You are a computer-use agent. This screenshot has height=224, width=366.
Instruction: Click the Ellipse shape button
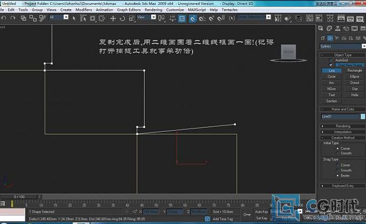point(355,76)
